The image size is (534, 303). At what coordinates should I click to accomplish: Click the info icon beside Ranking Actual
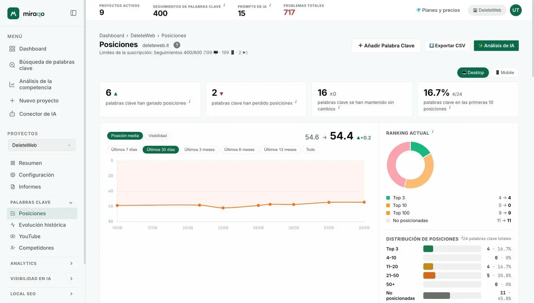[x=433, y=132]
